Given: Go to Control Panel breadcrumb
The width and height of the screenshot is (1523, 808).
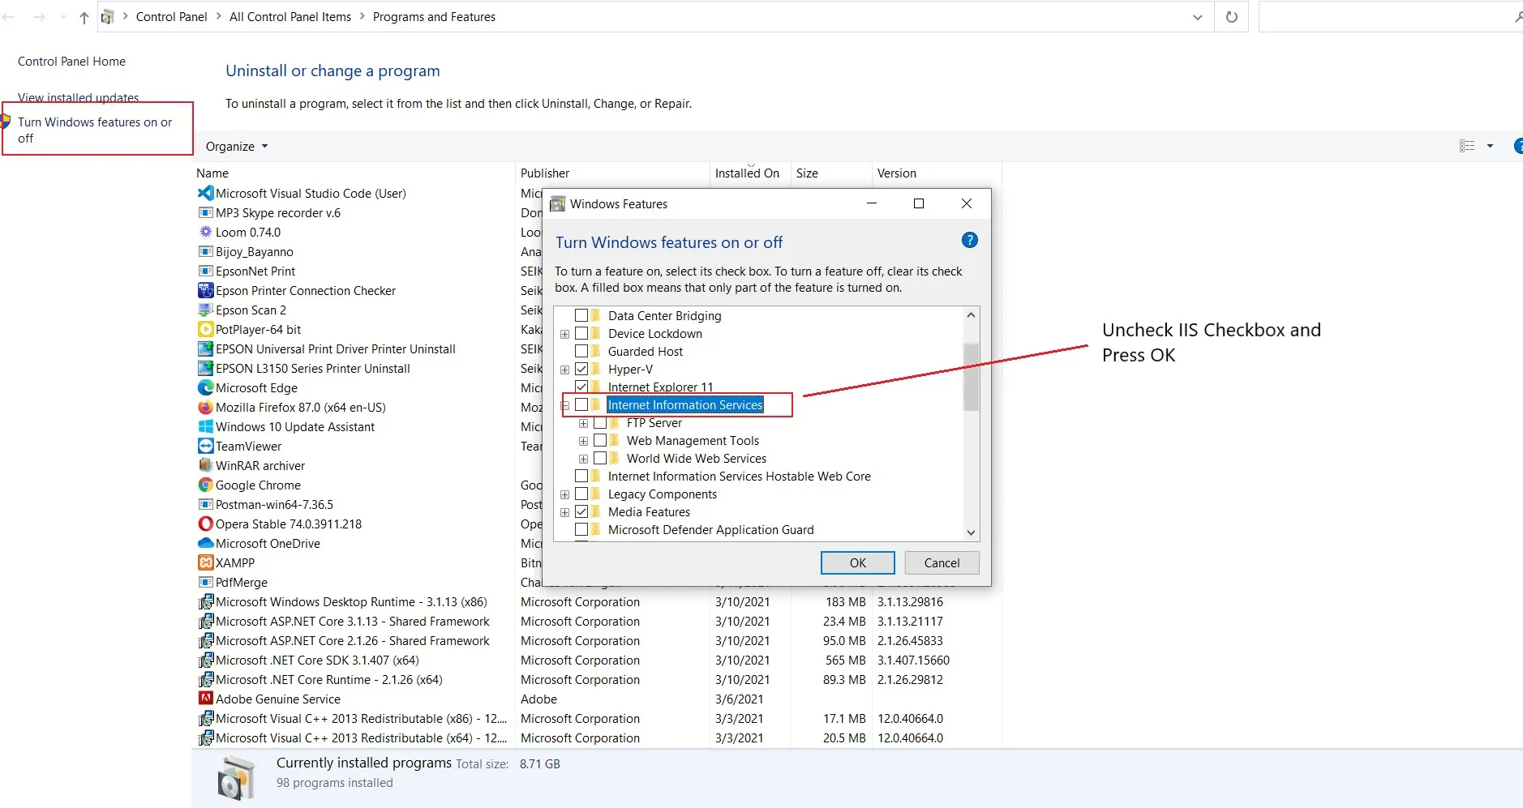Looking at the screenshot, I should coord(172,17).
